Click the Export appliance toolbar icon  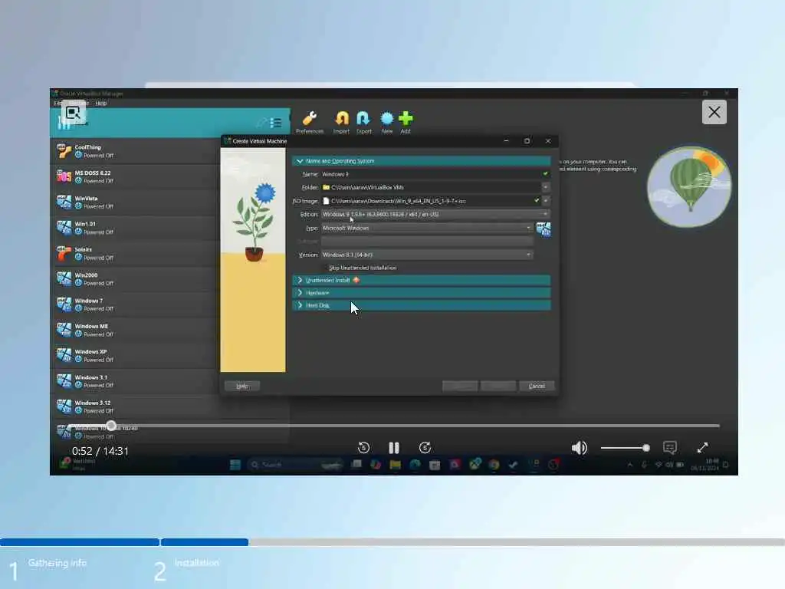click(363, 122)
